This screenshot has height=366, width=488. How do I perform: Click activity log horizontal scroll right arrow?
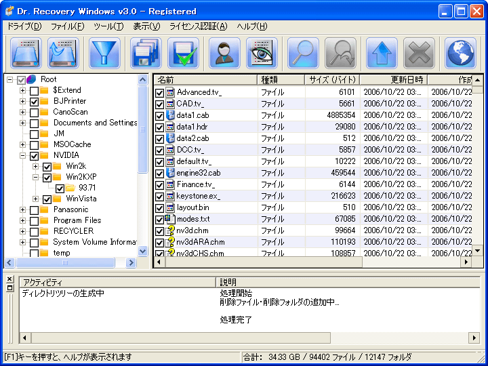click(x=474, y=338)
